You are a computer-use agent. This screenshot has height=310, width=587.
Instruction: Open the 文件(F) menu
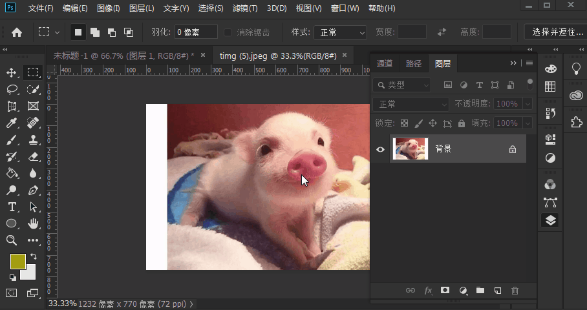pyautogui.click(x=41, y=8)
